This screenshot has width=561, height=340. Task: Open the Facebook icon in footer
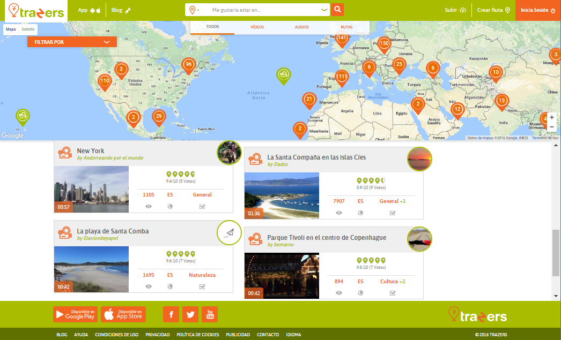[171, 314]
